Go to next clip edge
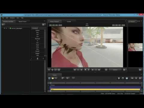The width and height of the screenshot is (144, 108). (x=93, y=70)
